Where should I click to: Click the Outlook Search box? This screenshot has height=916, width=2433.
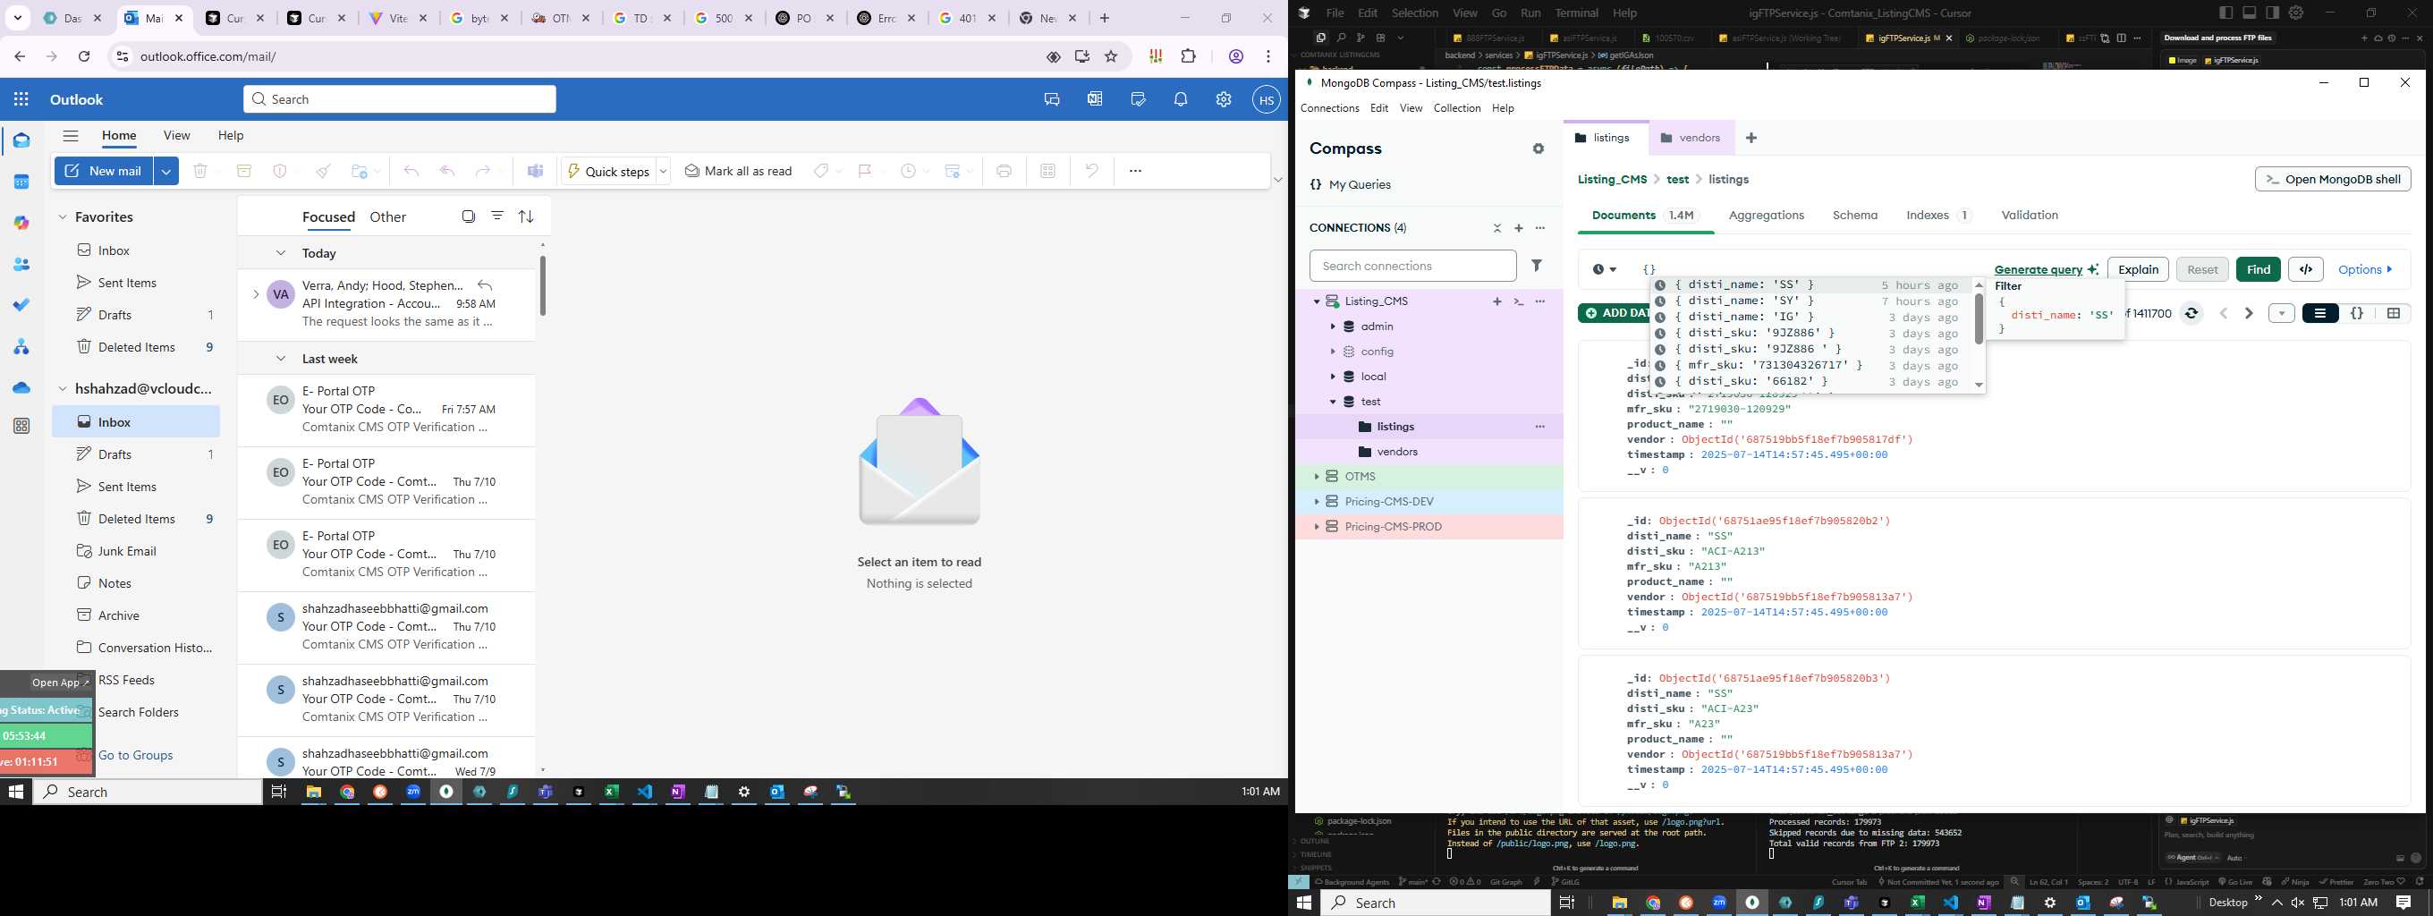pos(401,99)
